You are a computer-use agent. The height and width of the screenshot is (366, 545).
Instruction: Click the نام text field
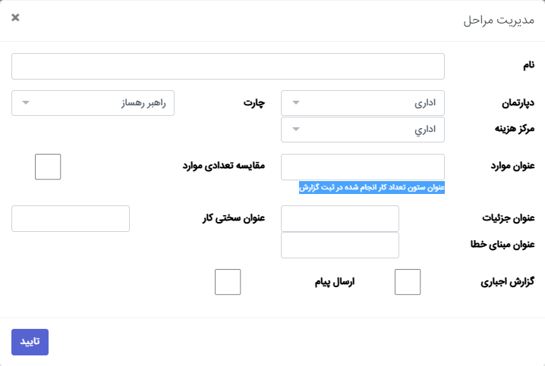click(x=228, y=66)
